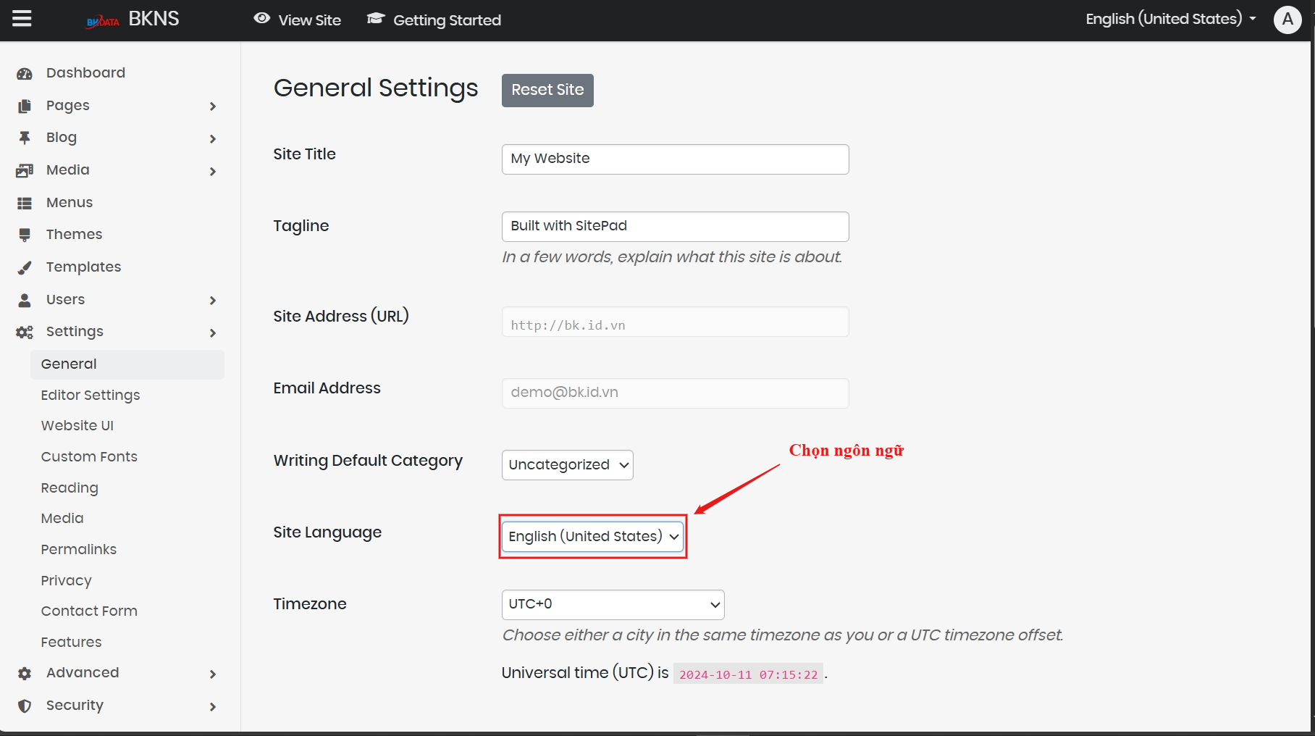Screen dimensions: 1315x736
Task: Open Features submenu item
Action: pos(71,642)
